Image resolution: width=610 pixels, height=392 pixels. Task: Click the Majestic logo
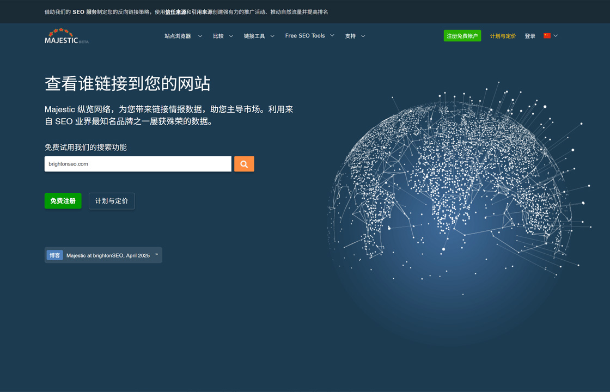pyautogui.click(x=66, y=36)
